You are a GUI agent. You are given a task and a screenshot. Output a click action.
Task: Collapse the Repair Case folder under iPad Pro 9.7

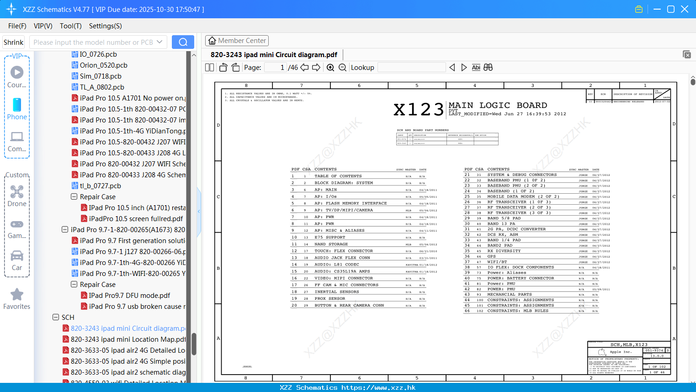tap(74, 285)
